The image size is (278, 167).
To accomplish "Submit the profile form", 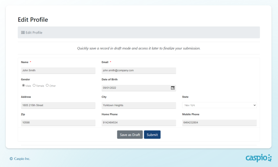I will 152,134.
